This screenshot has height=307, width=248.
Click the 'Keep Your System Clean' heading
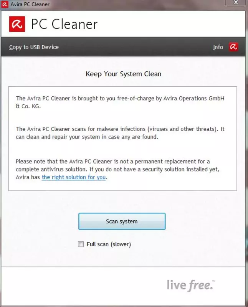pyautogui.click(x=123, y=74)
